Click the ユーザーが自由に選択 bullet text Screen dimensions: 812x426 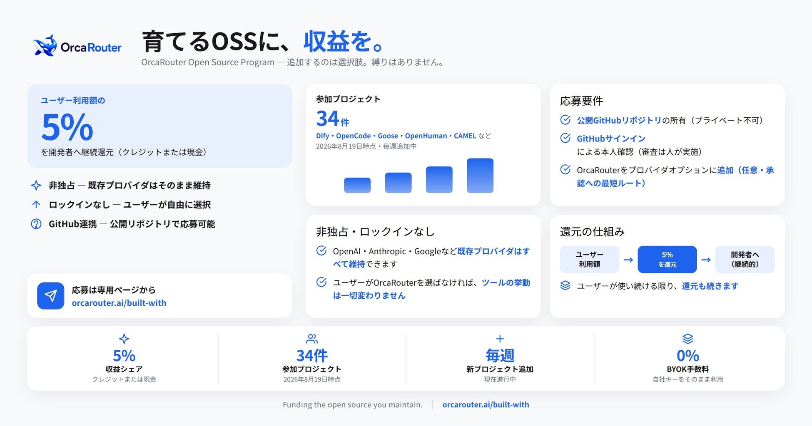point(167,205)
